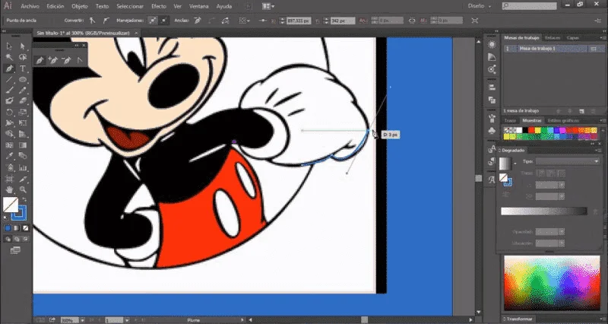Open the Color panel icon in the dock

tap(492, 44)
